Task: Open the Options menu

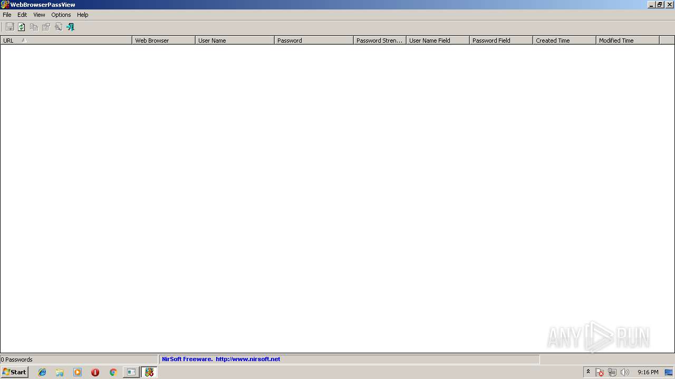Action: coord(61,15)
